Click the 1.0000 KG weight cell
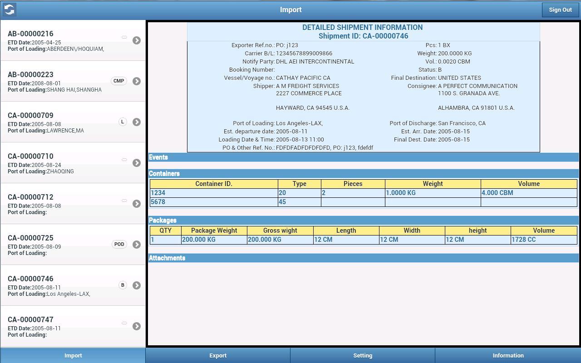The width and height of the screenshot is (581, 363). point(433,193)
